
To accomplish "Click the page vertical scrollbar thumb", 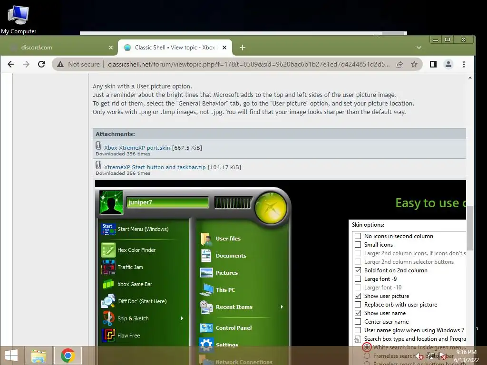I will [470, 228].
